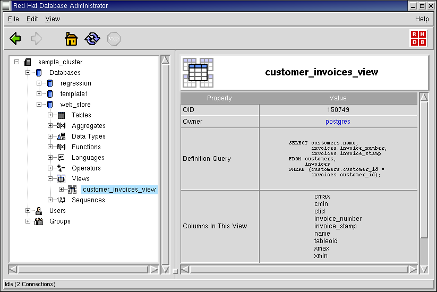Expand the Languages node
Viewport: 437px width, 292px height.
[50, 158]
